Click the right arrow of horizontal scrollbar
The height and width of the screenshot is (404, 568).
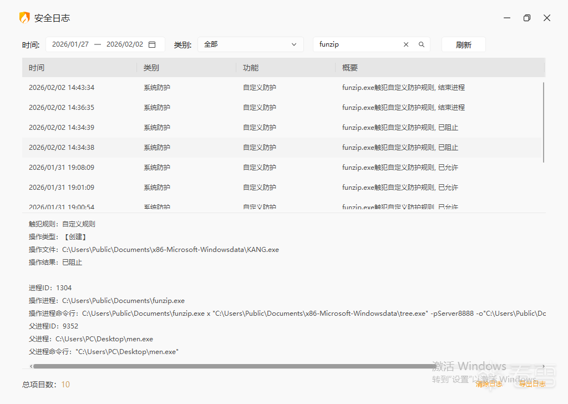point(544,366)
